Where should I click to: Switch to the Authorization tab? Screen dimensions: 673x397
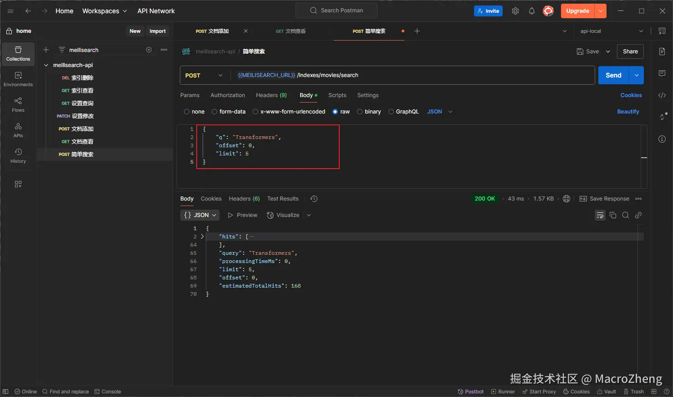pos(228,95)
